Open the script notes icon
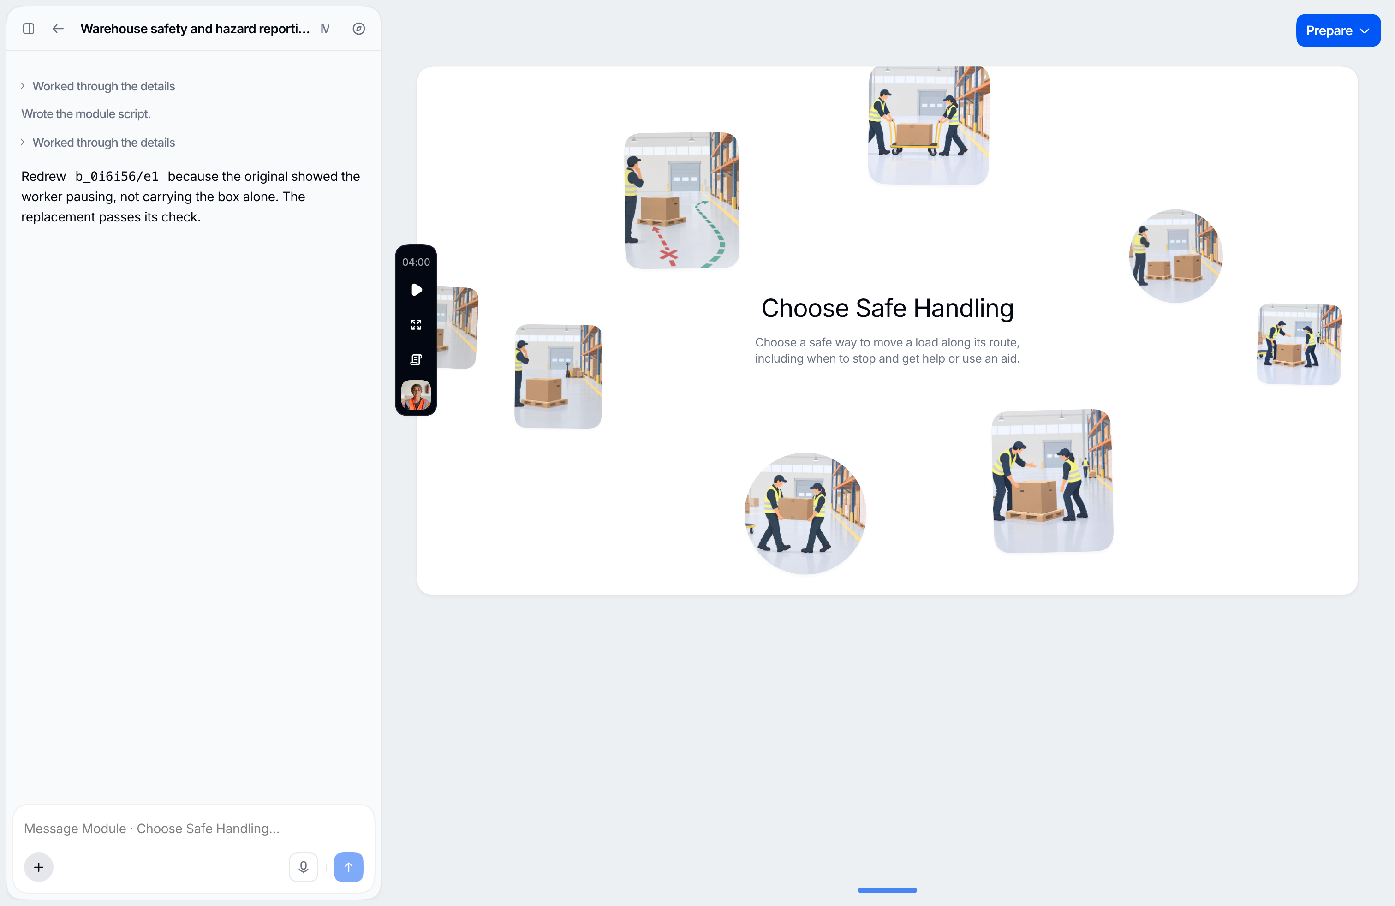This screenshot has width=1395, height=906. (x=416, y=359)
